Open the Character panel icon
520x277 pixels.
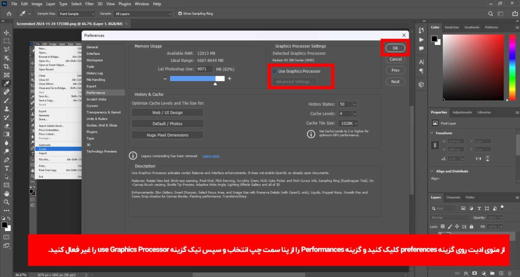(421, 62)
